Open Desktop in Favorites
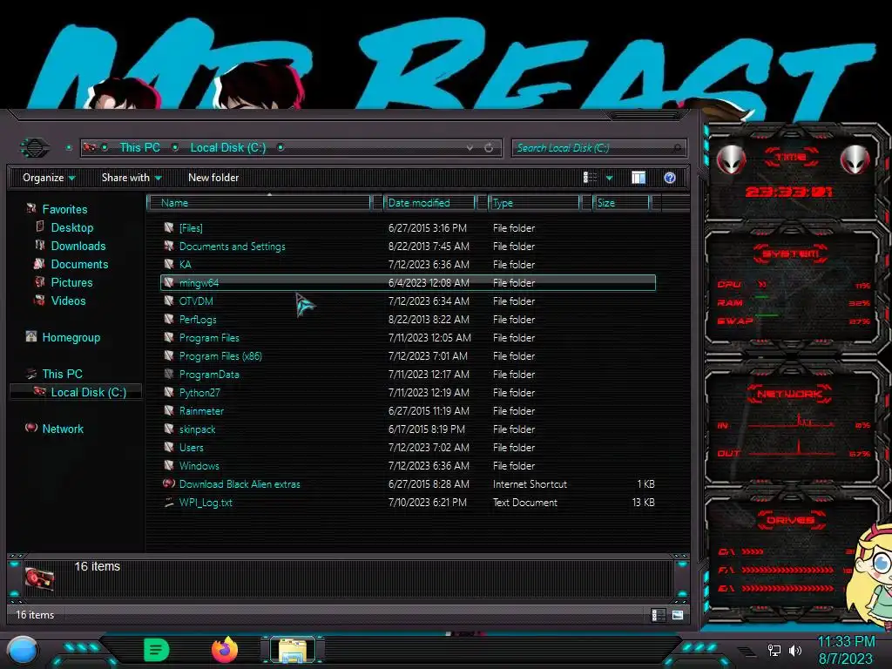892x669 pixels. 71,227
